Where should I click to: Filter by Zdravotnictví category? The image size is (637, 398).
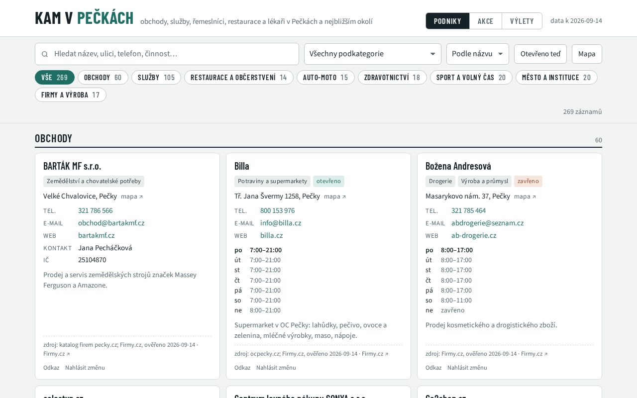(x=392, y=77)
